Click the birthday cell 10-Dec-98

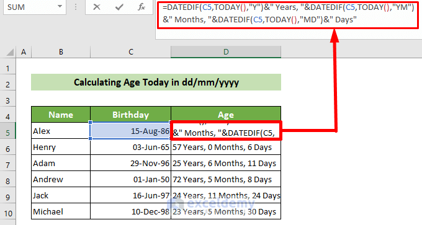coord(130,211)
